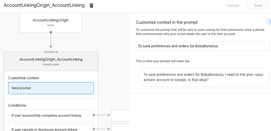Open transition target box for cancelled linking
The image size is (271, 131).
pyautogui.click(x=120, y=128)
